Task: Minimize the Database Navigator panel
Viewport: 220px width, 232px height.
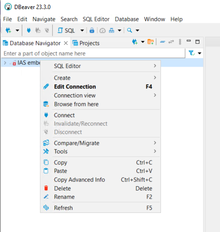Action: coord(189,41)
